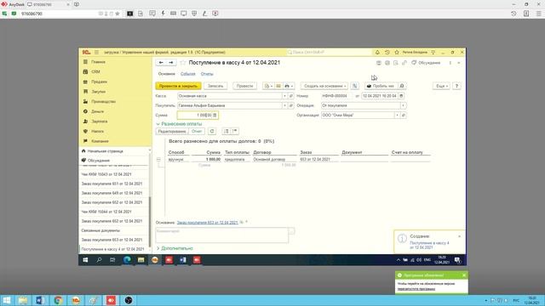Collapse the "Разнесение оплаты" section
The image size is (545, 306).
pos(179,124)
